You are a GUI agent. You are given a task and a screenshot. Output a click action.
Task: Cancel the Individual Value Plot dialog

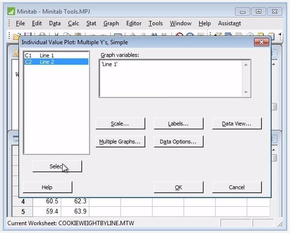(237, 187)
